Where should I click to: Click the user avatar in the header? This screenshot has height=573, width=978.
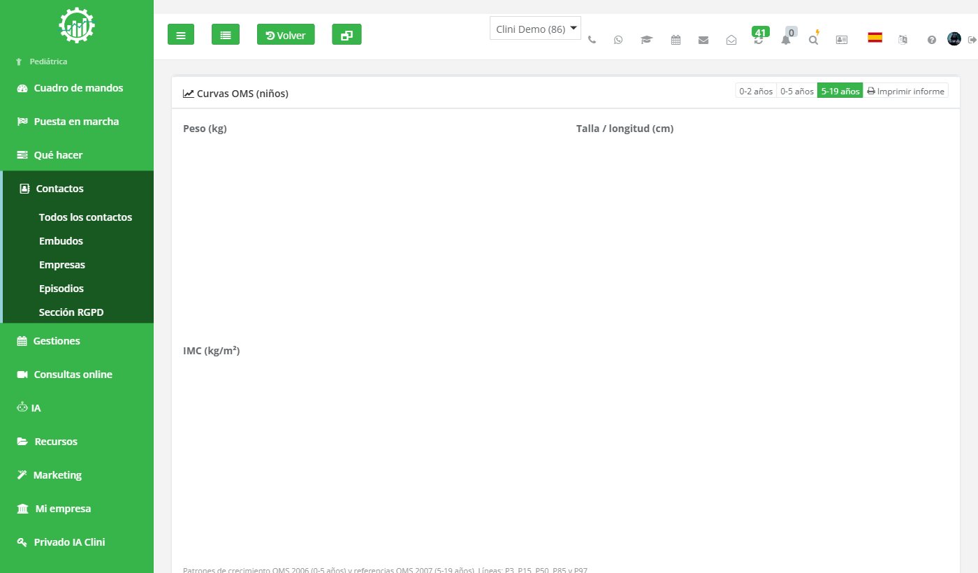(x=954, y=39)
